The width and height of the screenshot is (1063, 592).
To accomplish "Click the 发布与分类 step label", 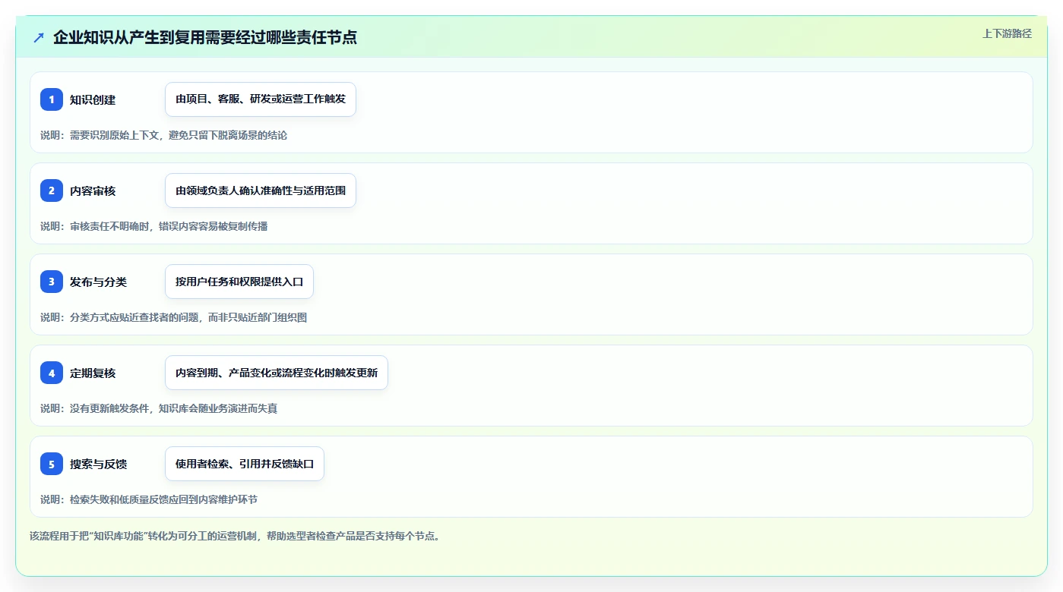I will pyautogui.click(x=98, y=282).
